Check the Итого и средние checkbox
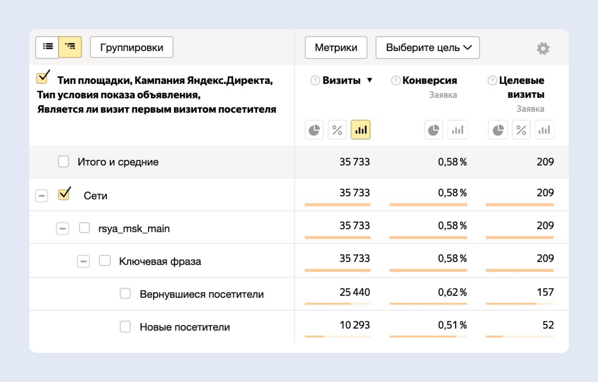Image resolution: width=598 pixels, height=382 pixels. point(63,161)
